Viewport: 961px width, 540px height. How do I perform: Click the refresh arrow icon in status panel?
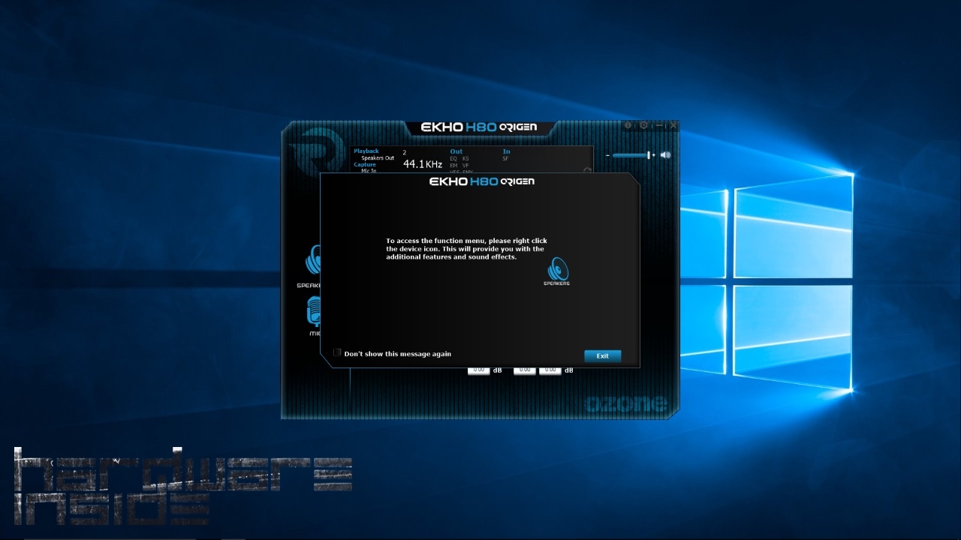coord(587,170)
